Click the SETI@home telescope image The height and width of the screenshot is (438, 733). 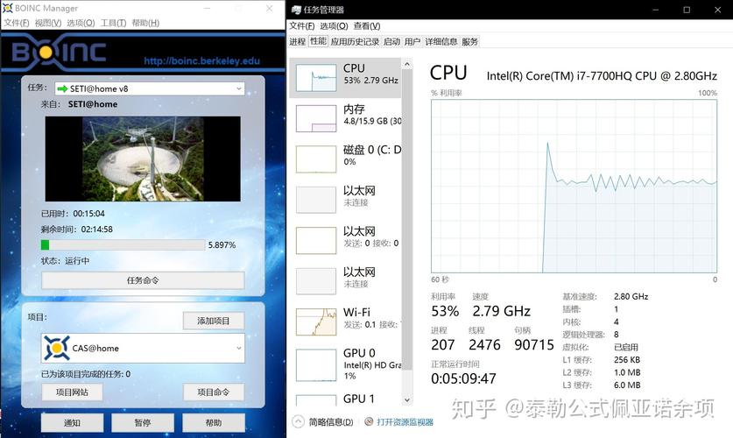point(143,159)
